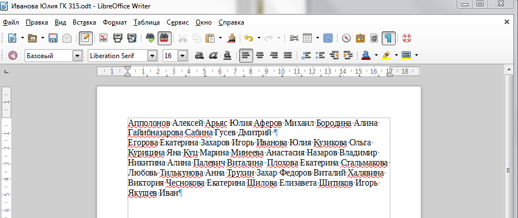Screen dimensions: 518x218
Task: Open the Сервис menu
Action: coord(178,22)
